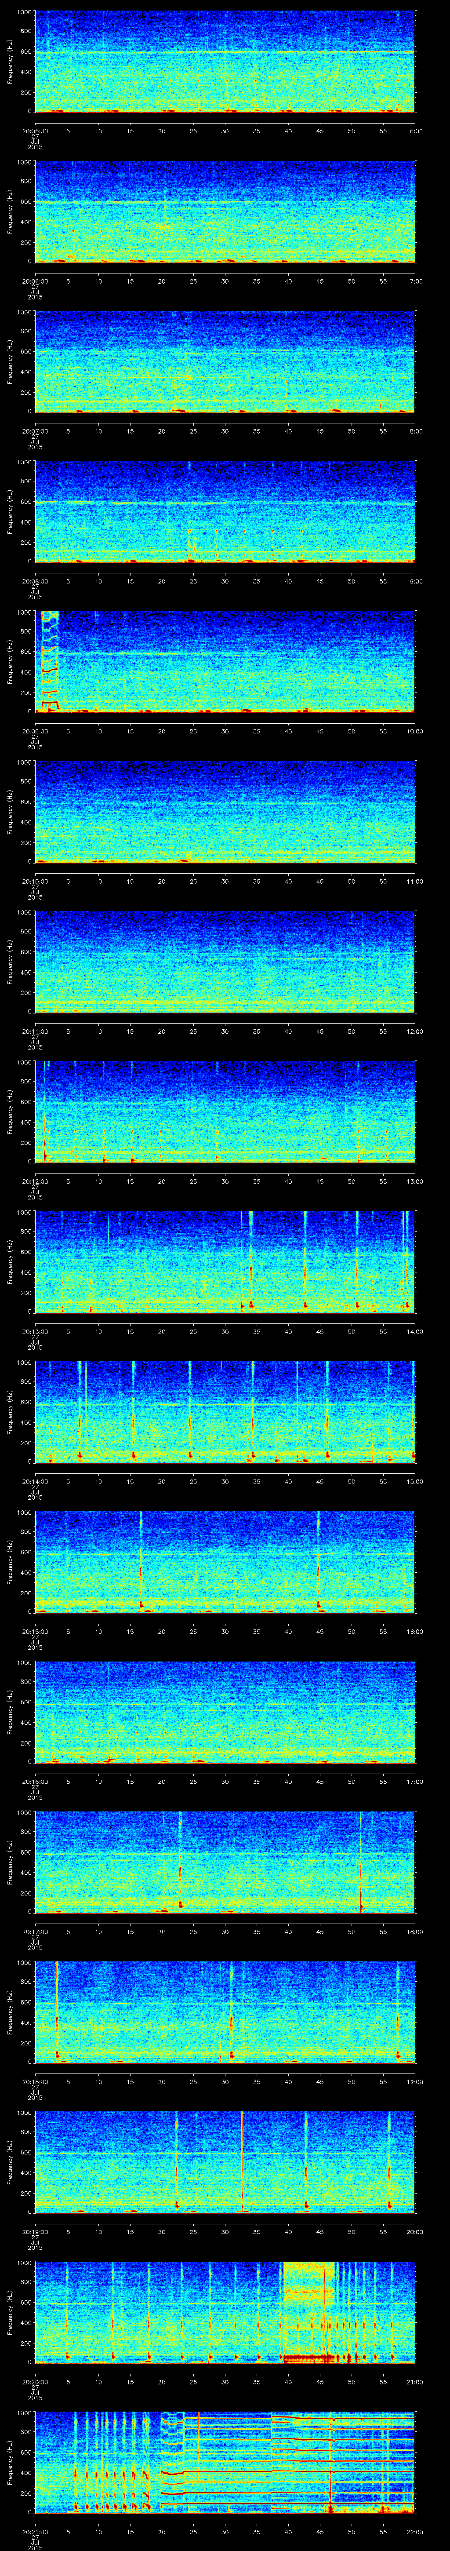Click the 20:05:00 start time label

(x=35, y=131)
